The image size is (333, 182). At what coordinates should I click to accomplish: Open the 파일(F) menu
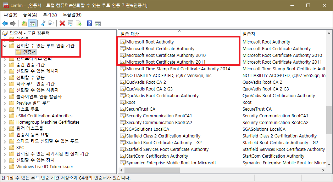(x=10, y=14)
